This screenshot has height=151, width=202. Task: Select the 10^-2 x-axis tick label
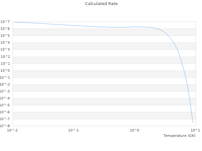click(13, 130)
